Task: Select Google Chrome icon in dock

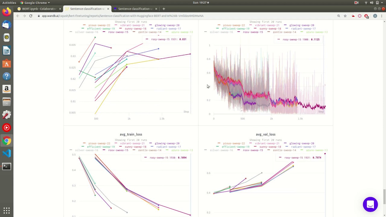Action: click(x=7, y=141)
